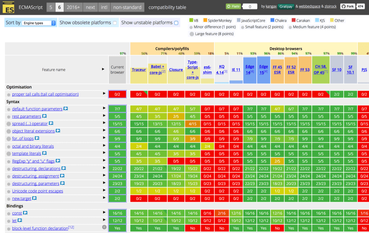Open the blue icon beside let
Image resolution: width=369 pixels, height=233 pixels.
(20, 220)
